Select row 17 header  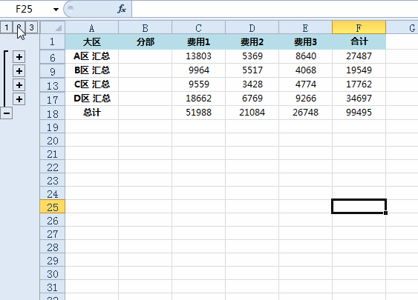[x=53, y=99]
